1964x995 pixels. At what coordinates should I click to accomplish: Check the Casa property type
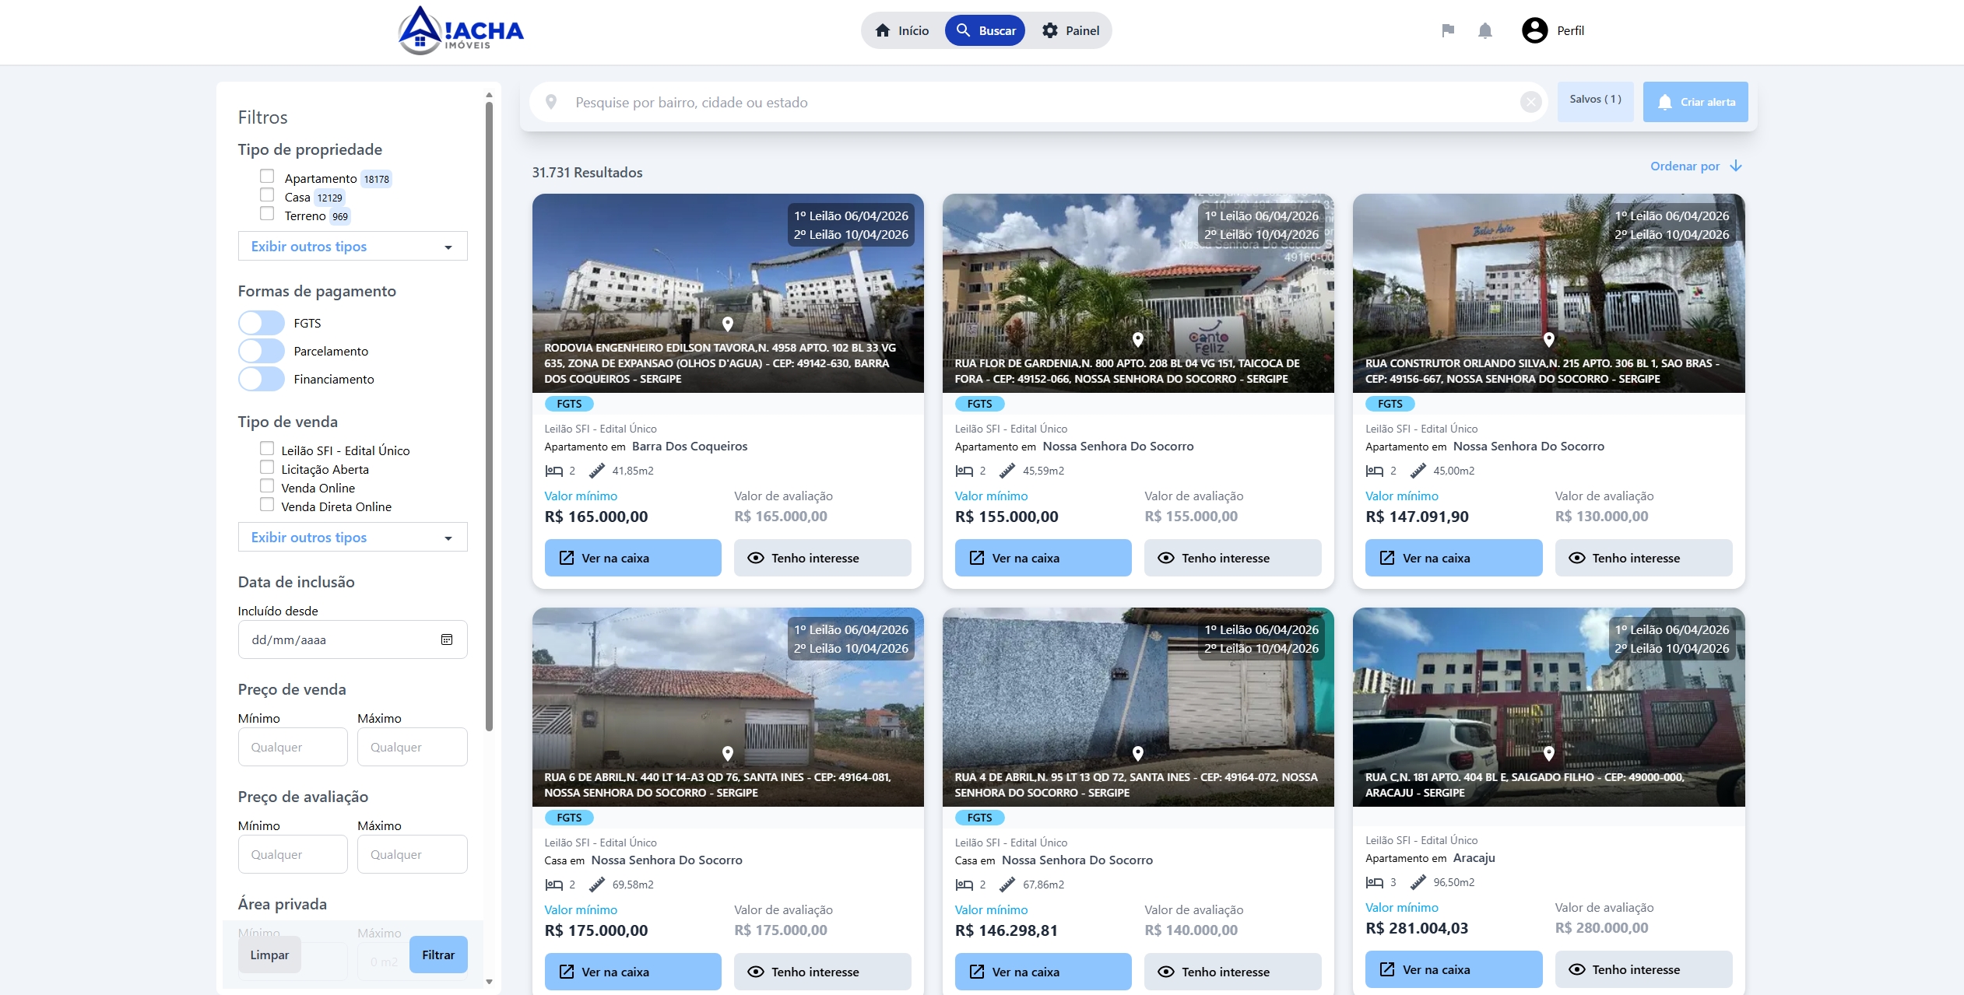coord(267,194)
